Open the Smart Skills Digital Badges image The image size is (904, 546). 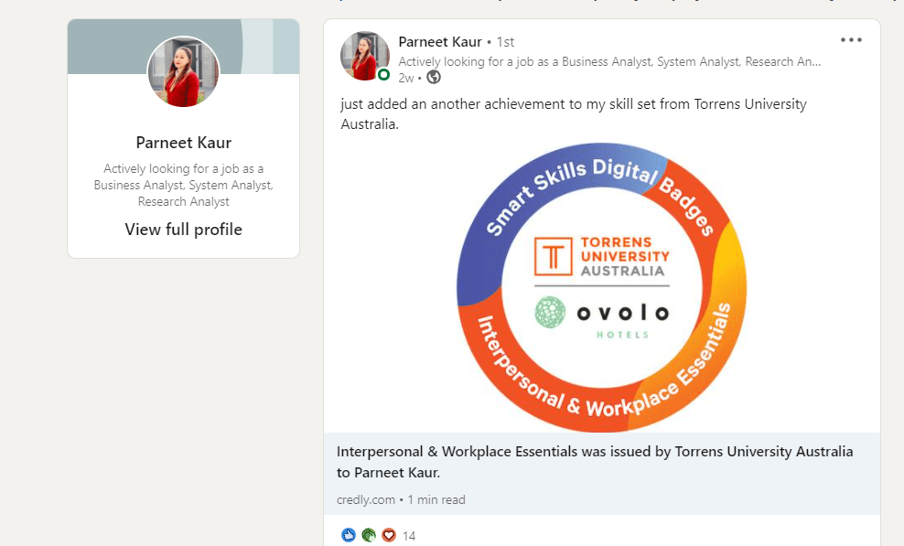point(601,287)
